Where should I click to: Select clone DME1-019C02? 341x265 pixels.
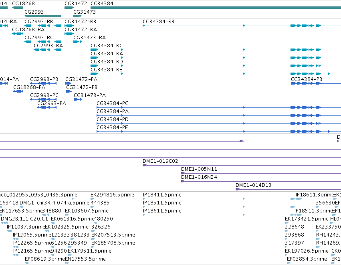coord(160,161)
